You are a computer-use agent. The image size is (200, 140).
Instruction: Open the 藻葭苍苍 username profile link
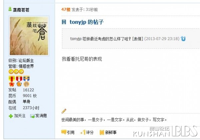tap(21, 10)
